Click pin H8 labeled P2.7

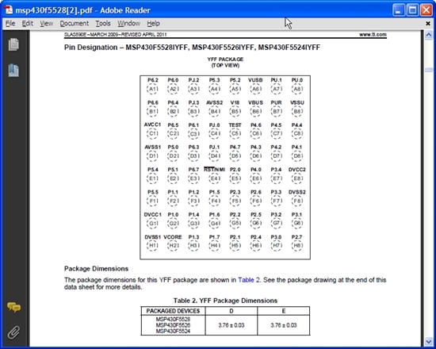(x=297, y=245)
